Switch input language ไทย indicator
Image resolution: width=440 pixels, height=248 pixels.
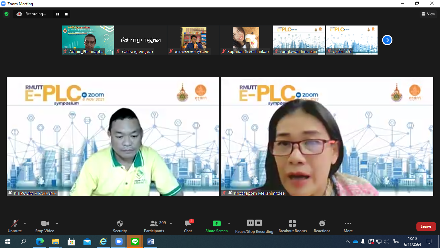[x=396, y=242]
